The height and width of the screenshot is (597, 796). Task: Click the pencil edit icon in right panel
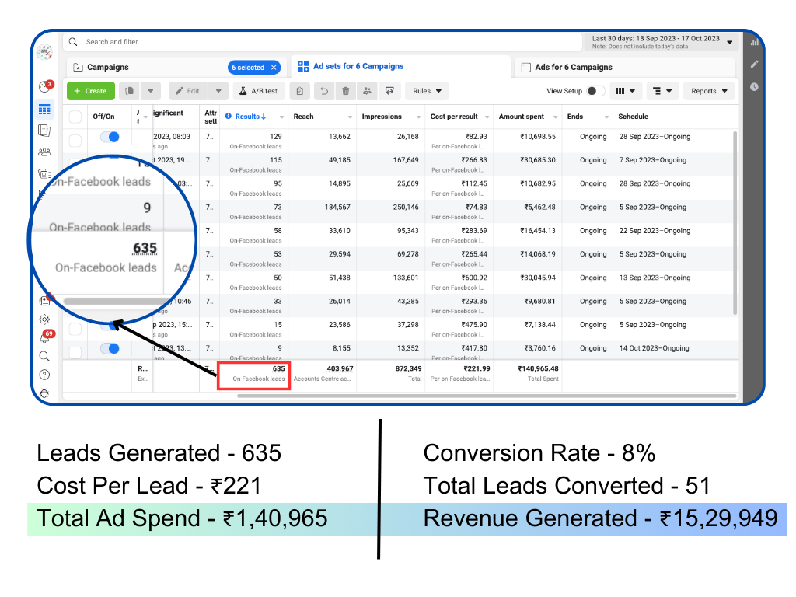click(x=754, y=64)
